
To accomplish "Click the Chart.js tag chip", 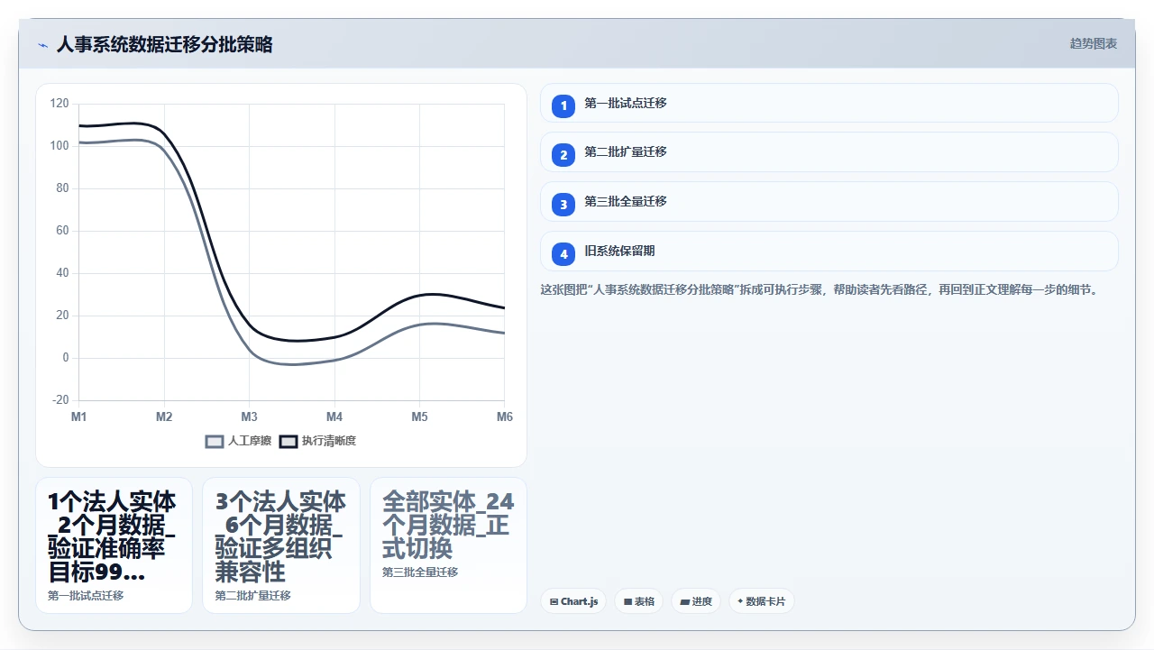I will click(x=573, y=601).
